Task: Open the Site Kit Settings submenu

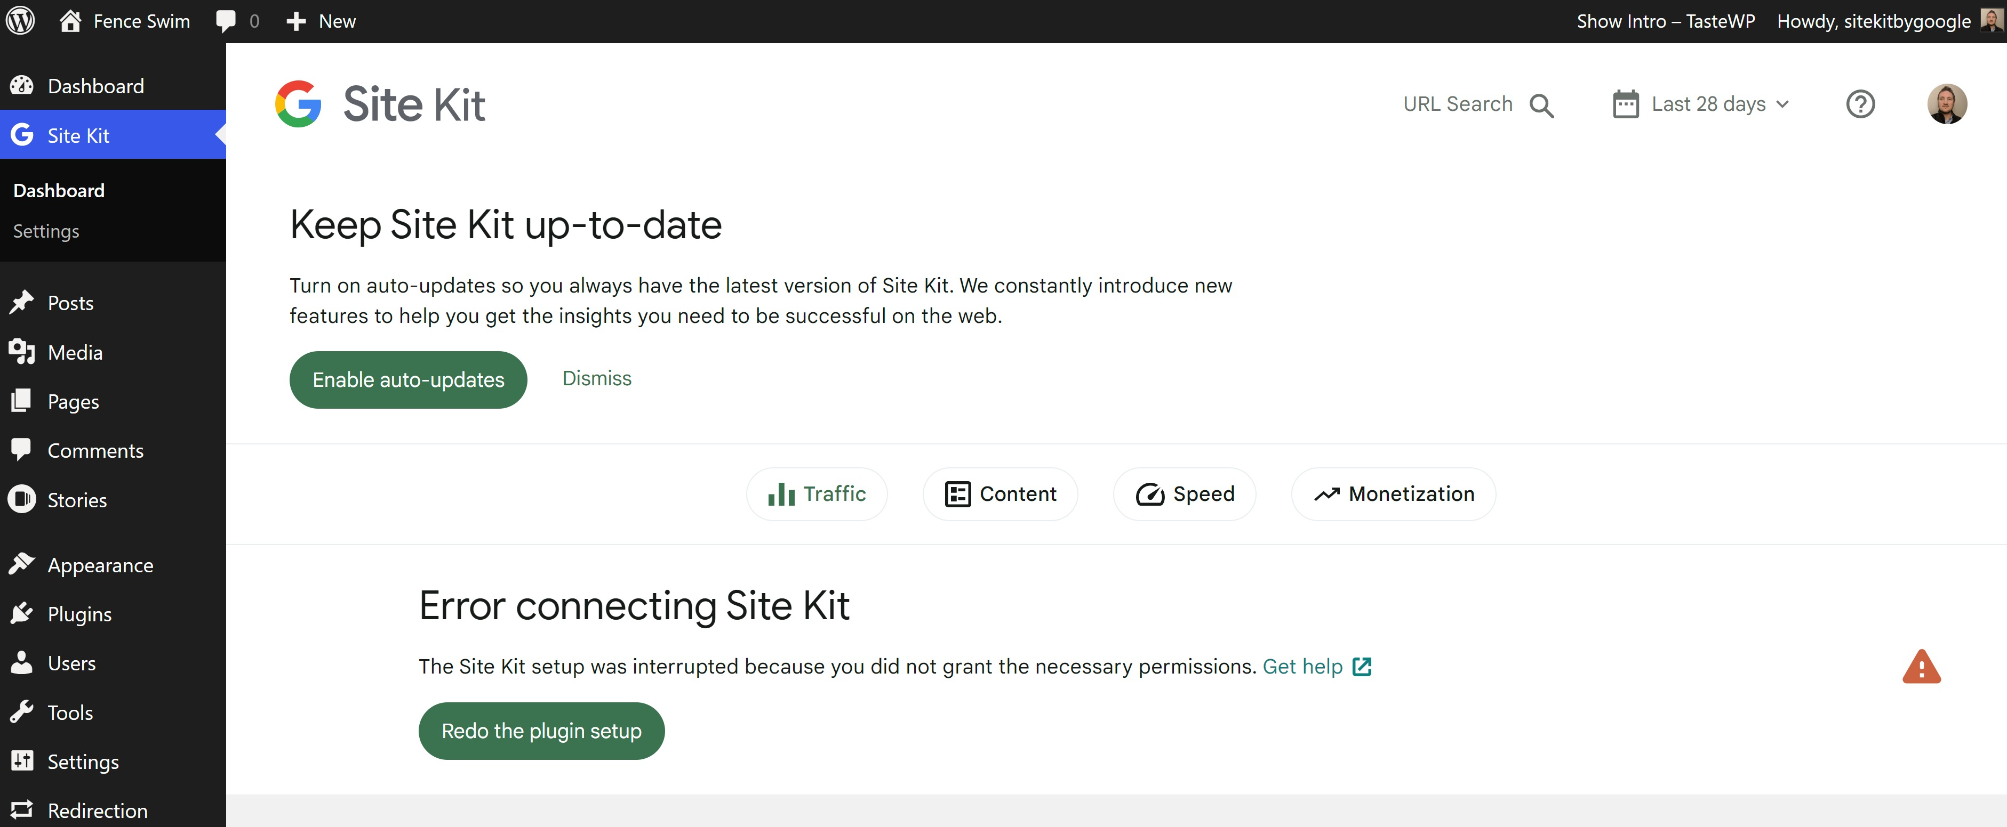Action: click(45, 231)
